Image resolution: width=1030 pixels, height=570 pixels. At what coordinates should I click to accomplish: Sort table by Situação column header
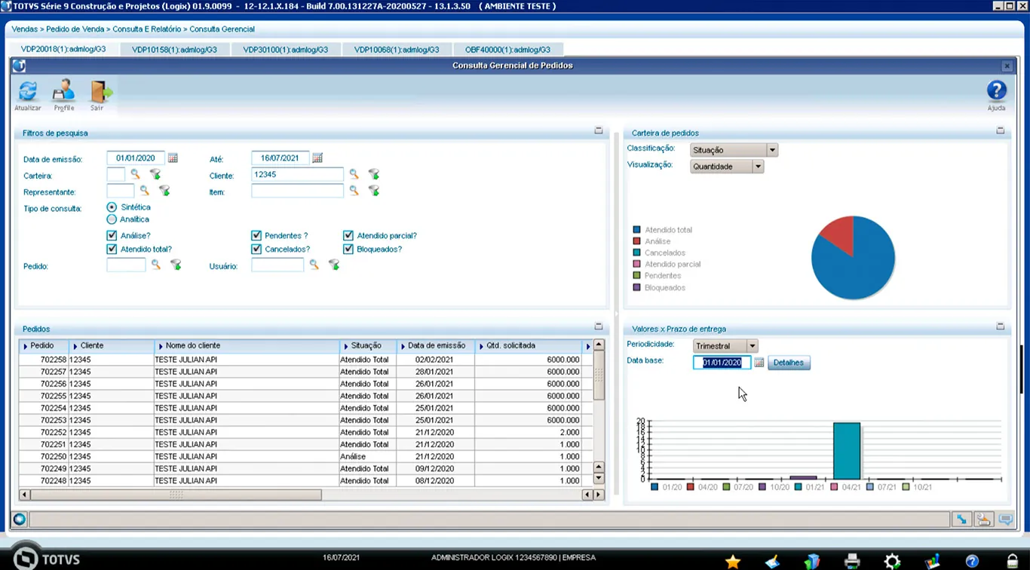tap(366, 346)
